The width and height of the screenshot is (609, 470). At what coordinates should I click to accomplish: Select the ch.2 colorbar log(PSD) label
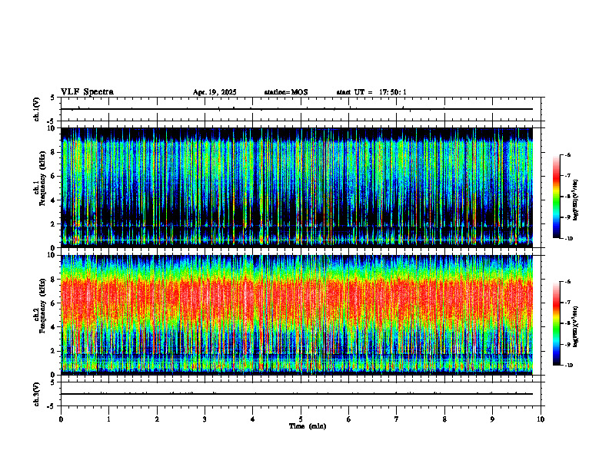576,326
